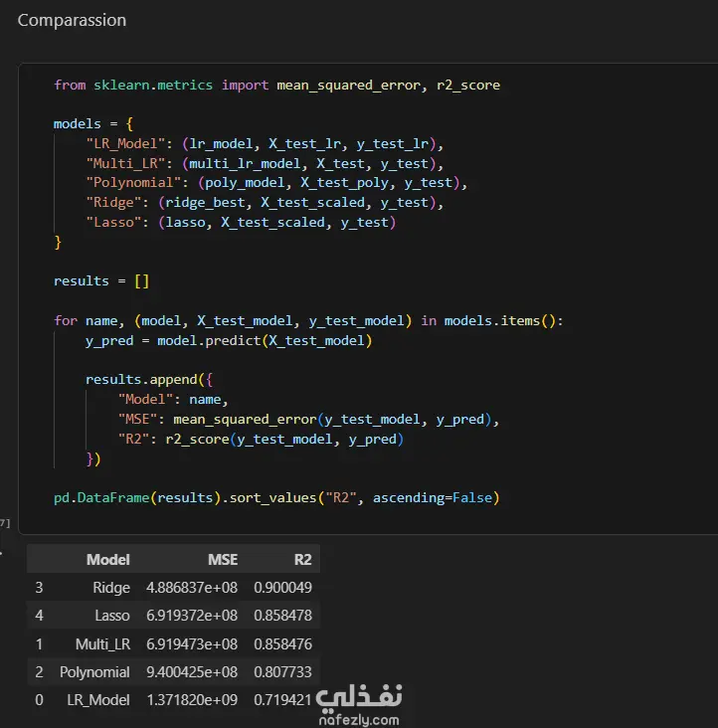Screen dimensions: 718x728
Task: Click the "MSE": mean_squared_error code line
Action: (x=308, y=420)
